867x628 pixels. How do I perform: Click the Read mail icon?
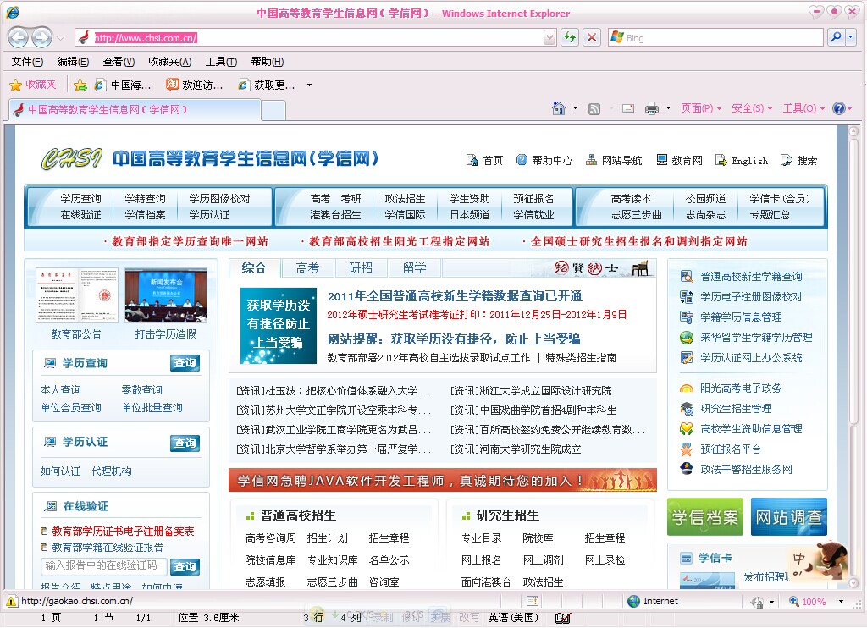[628, 108]
